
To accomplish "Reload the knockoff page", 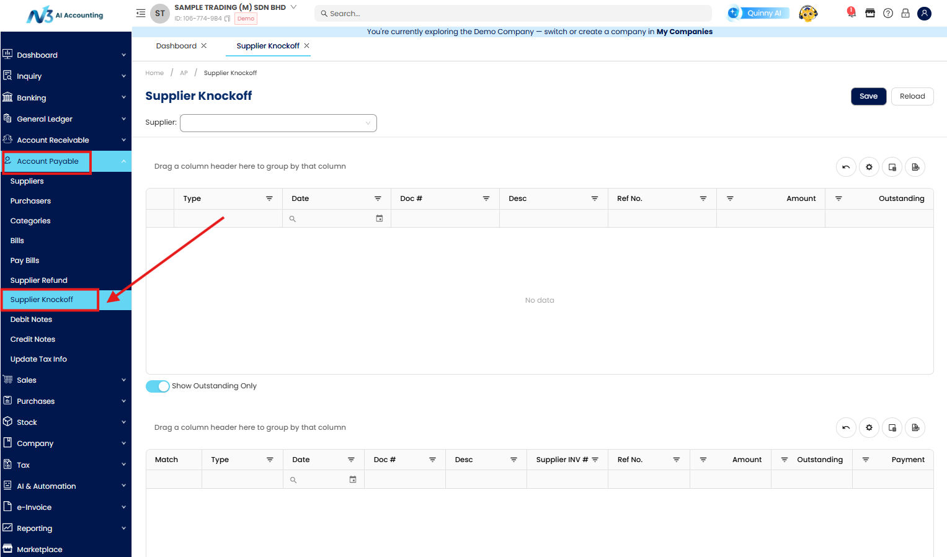I will 912,96.
